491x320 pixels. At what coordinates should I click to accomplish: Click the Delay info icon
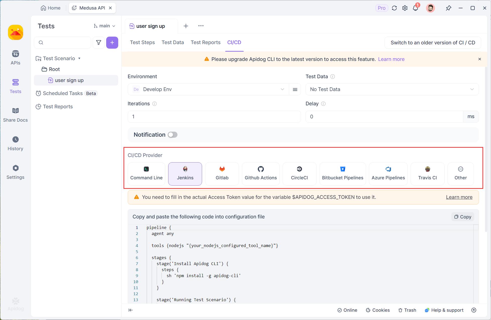tap(323, 104)
